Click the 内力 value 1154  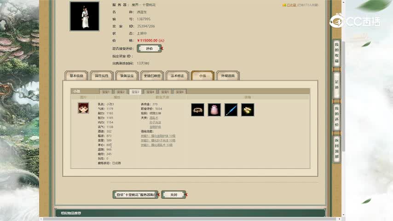(110, 122)
